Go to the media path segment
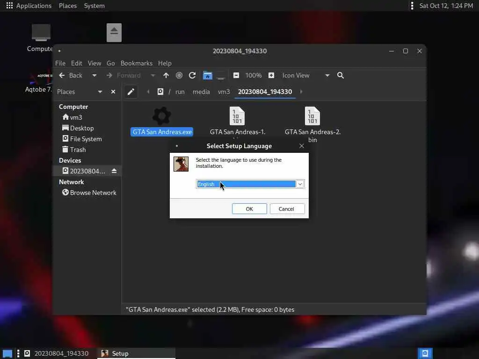The width and height of the screenshot is (479, 359). (201, 92)
